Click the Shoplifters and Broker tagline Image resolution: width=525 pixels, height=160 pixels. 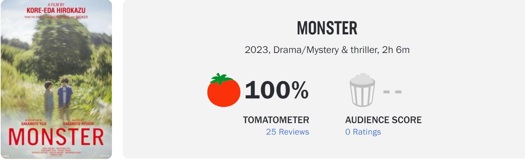56,17
